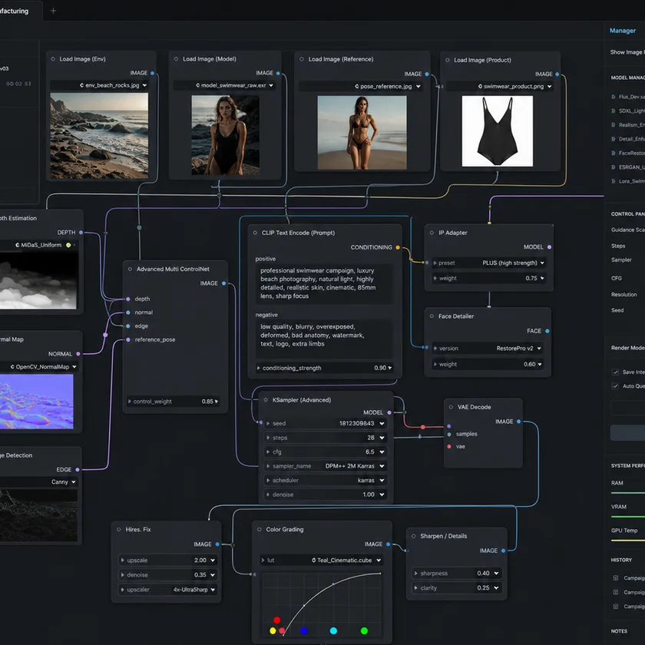Click the Show Image option in Manager panel
The image size is (645, 645).
(x=627, y=52)
